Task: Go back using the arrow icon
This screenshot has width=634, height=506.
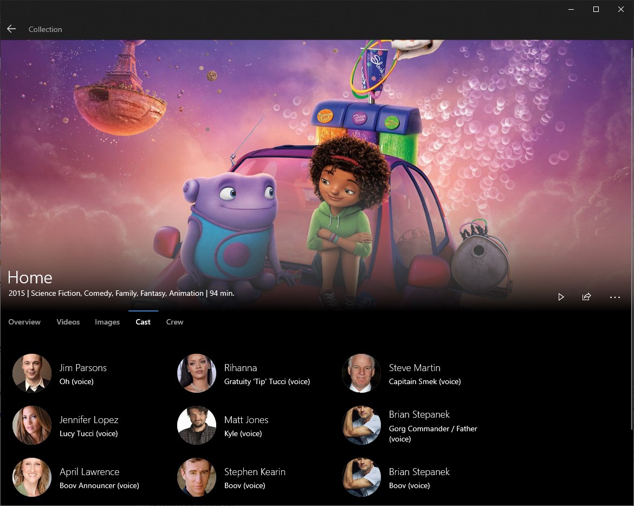Action: 11,29
